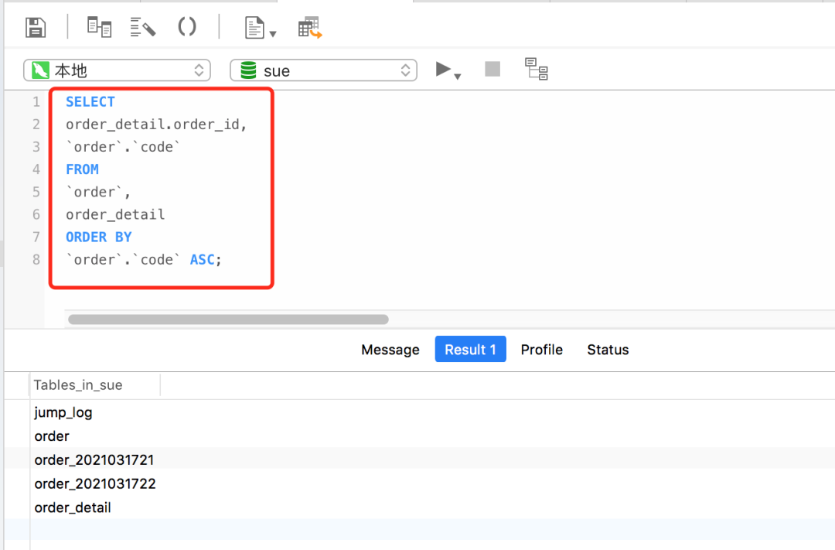Click the Export result icon
Image resolution: width=835 pixels, height=550 pixels.
308,26
